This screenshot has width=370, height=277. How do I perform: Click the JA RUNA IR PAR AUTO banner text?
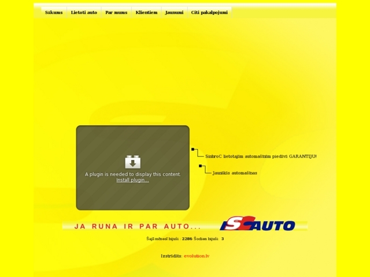(x=138, y=226)
